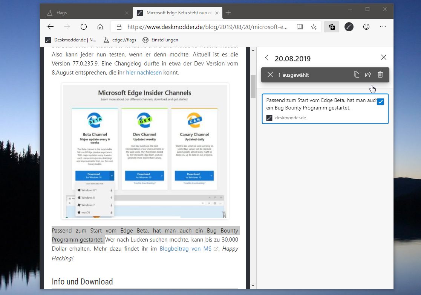Click the padlock site info icon
Screen dimensions: 421x295
pos(119,26)
